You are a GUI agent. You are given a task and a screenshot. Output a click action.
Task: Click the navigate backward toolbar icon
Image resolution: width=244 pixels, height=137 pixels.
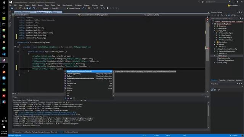coord(12,8)
